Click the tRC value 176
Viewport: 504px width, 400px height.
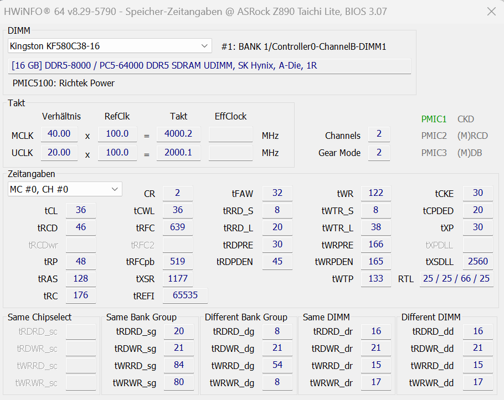coord(81,295)
